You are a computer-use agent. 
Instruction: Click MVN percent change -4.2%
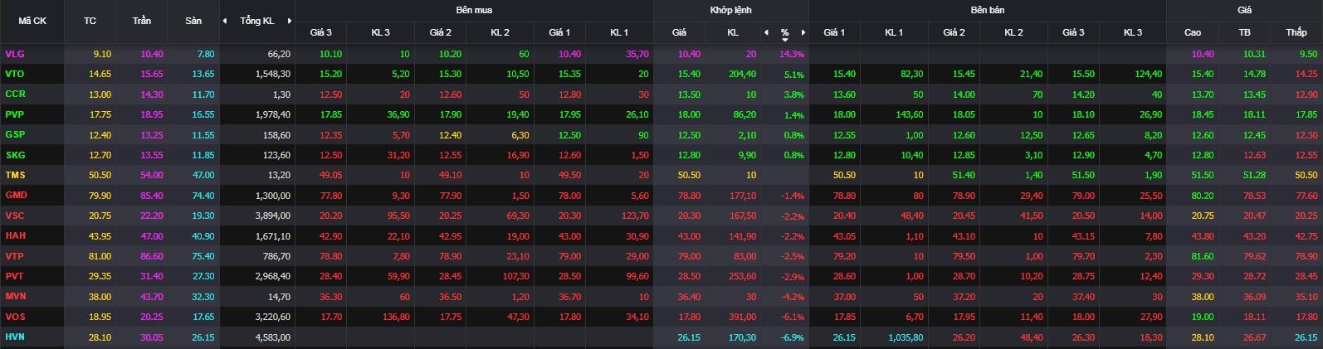[793, 297]
